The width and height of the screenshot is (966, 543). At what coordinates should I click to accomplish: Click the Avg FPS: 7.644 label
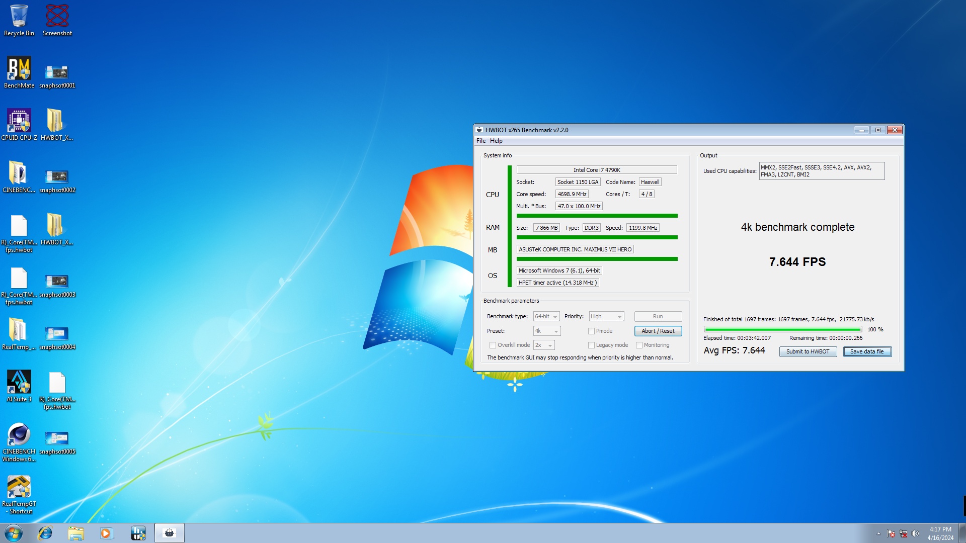(735, 350)
